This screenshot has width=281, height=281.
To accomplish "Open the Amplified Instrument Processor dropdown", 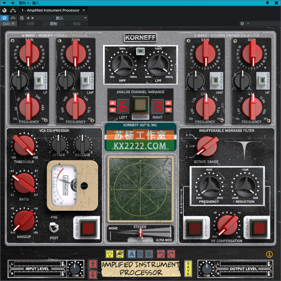I will coord(53,10).
